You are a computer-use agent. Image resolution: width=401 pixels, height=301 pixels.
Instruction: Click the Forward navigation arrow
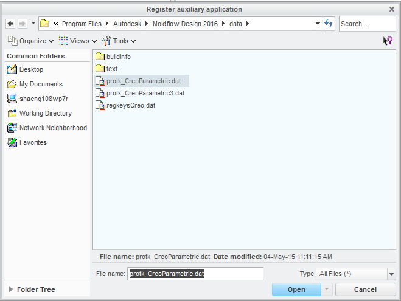click(x=23, y=24)
